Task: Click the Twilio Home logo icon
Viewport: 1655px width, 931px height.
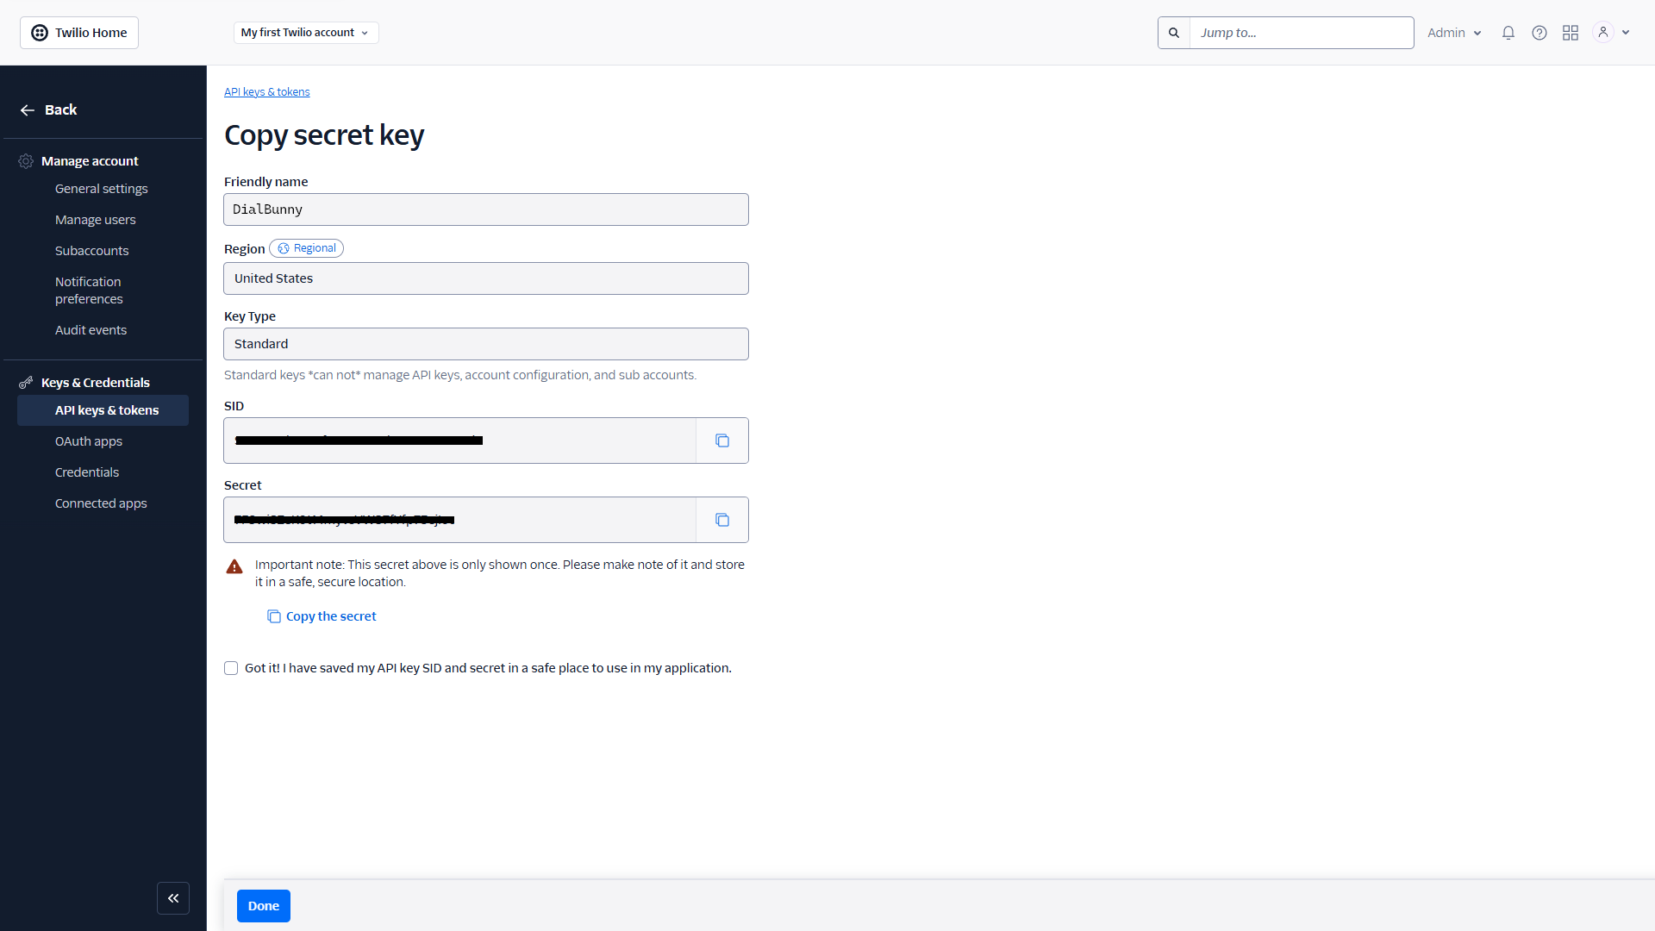Action: tap(40, 32)
